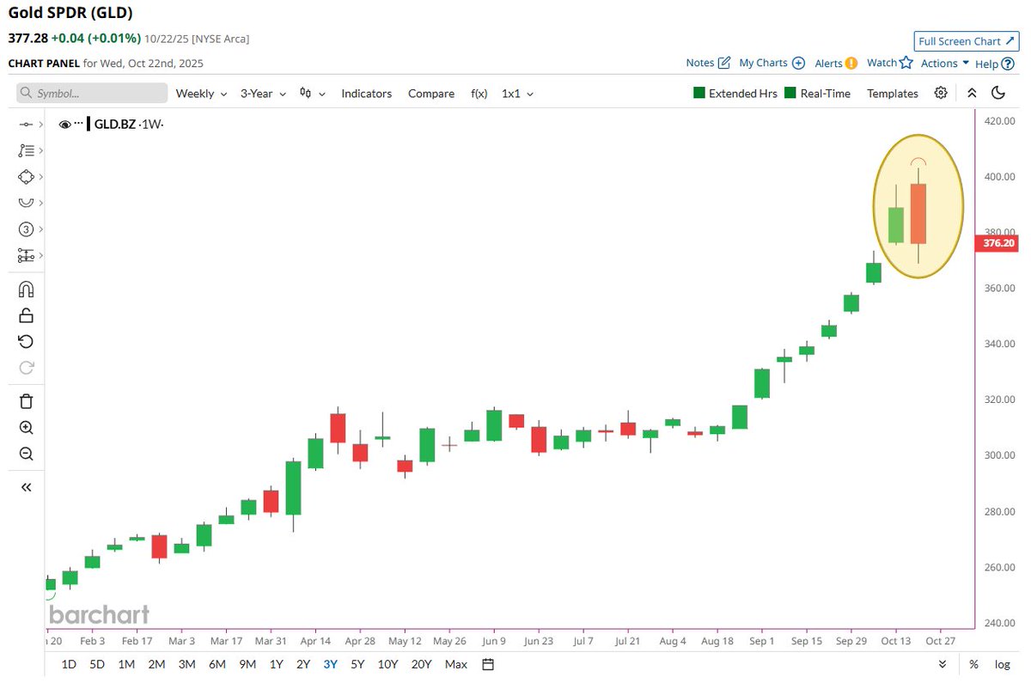The image size is (1031, 683).
Task: Select the Fibonacci retracement tool icon
Action: pos(25,150)
